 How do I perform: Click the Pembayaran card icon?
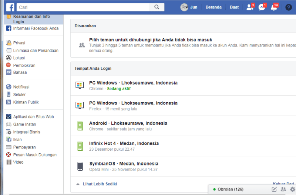tap(9, 147)
